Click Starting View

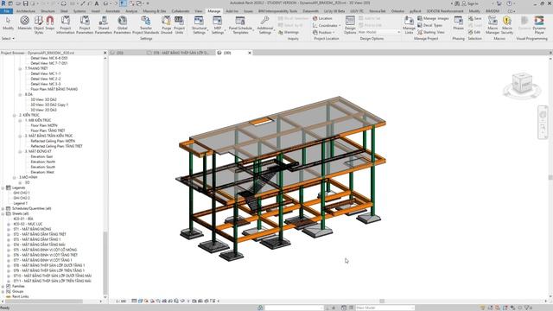430,32
